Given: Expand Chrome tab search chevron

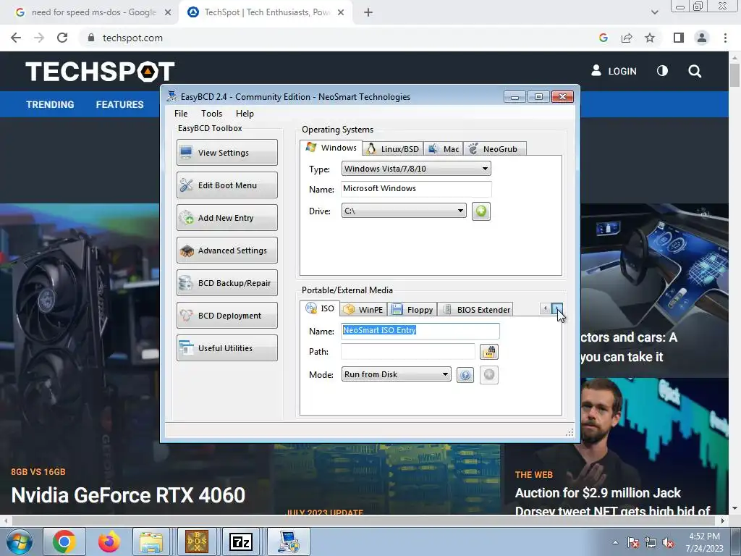Looking at the screenshot, I should [x=654, y=12].
